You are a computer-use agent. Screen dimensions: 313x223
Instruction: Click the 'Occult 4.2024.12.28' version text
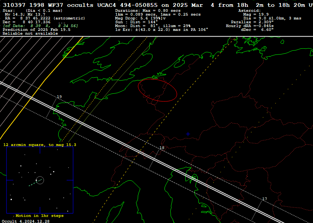click(26, 221)
